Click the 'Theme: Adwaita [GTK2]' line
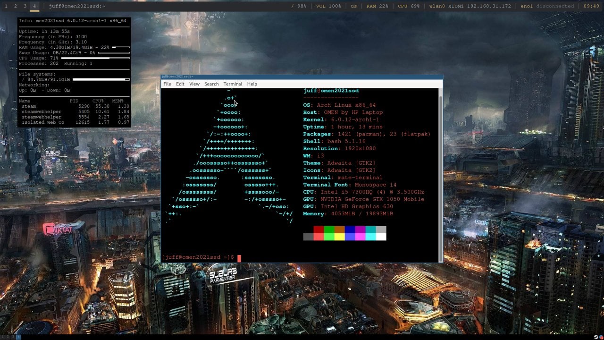This screenshot has height=340, width=604. pos(340,163)
